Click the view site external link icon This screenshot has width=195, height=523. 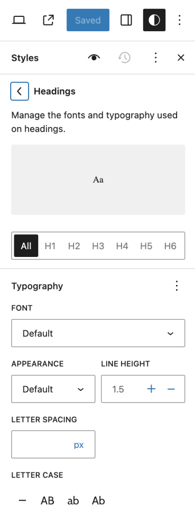click(48, 20)
